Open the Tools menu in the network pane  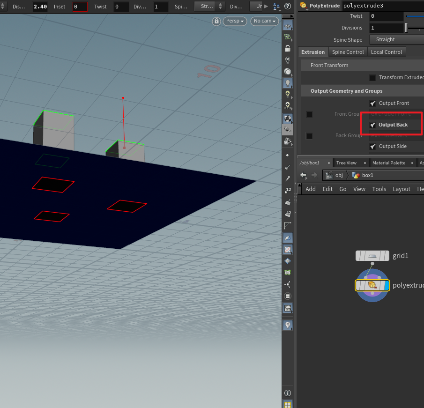coord(379,189)
